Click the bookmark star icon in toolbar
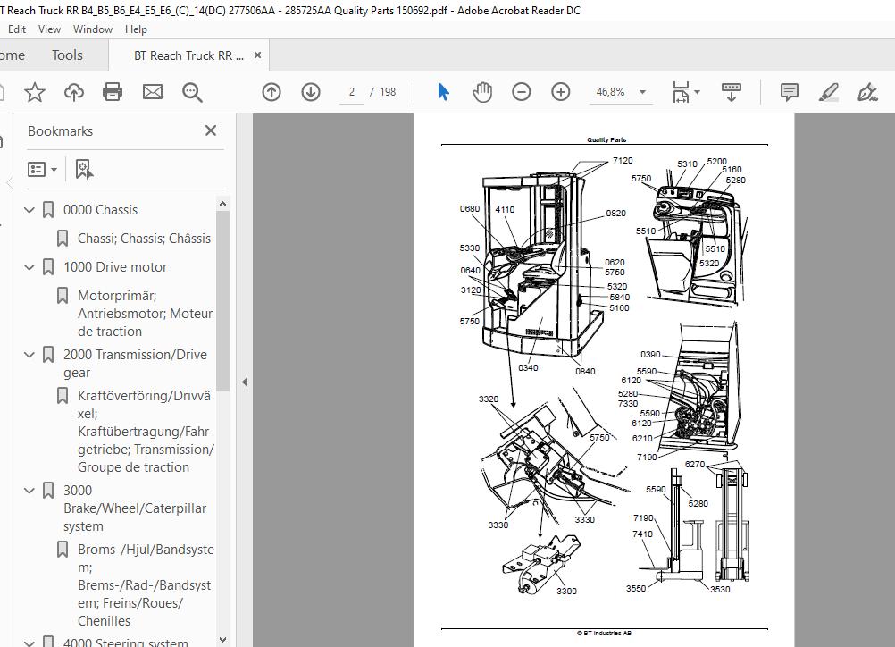This screenshot has height=647, width=895. pos(35,92)
